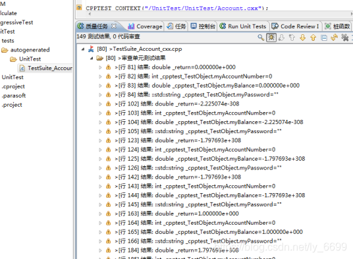The width and height of the screenshot is (353, 259).
Task: Select the .cproject file
Action: [x=13, y=86]
